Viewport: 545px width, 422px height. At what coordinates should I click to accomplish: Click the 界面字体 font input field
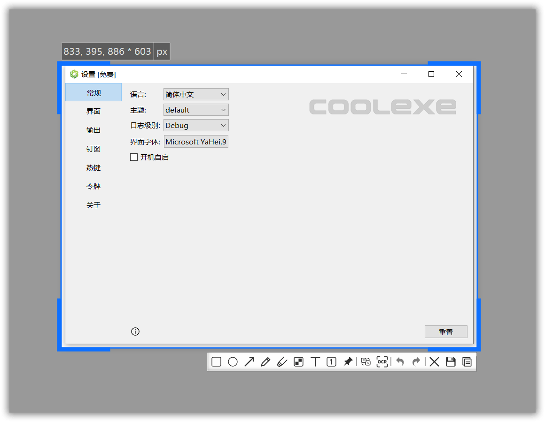click(196, 141)
